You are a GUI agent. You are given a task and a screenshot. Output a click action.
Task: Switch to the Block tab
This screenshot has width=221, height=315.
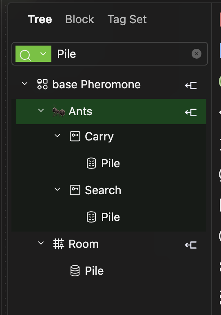click(x=80, y=19)
